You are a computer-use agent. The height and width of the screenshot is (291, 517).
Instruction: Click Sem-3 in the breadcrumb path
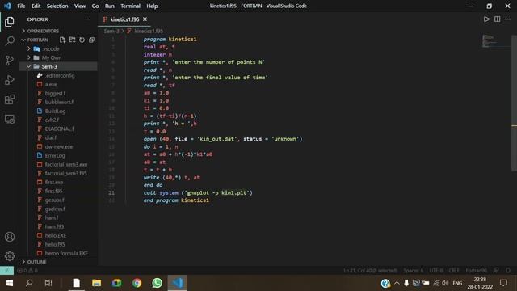[111, 31]
